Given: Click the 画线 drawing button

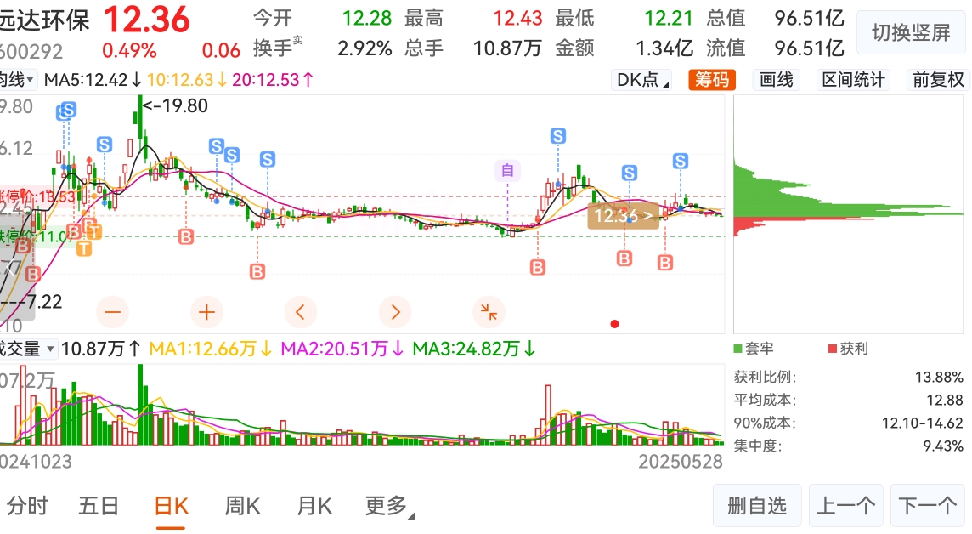Looking at the screenshot, I should [x=776, y=80].
